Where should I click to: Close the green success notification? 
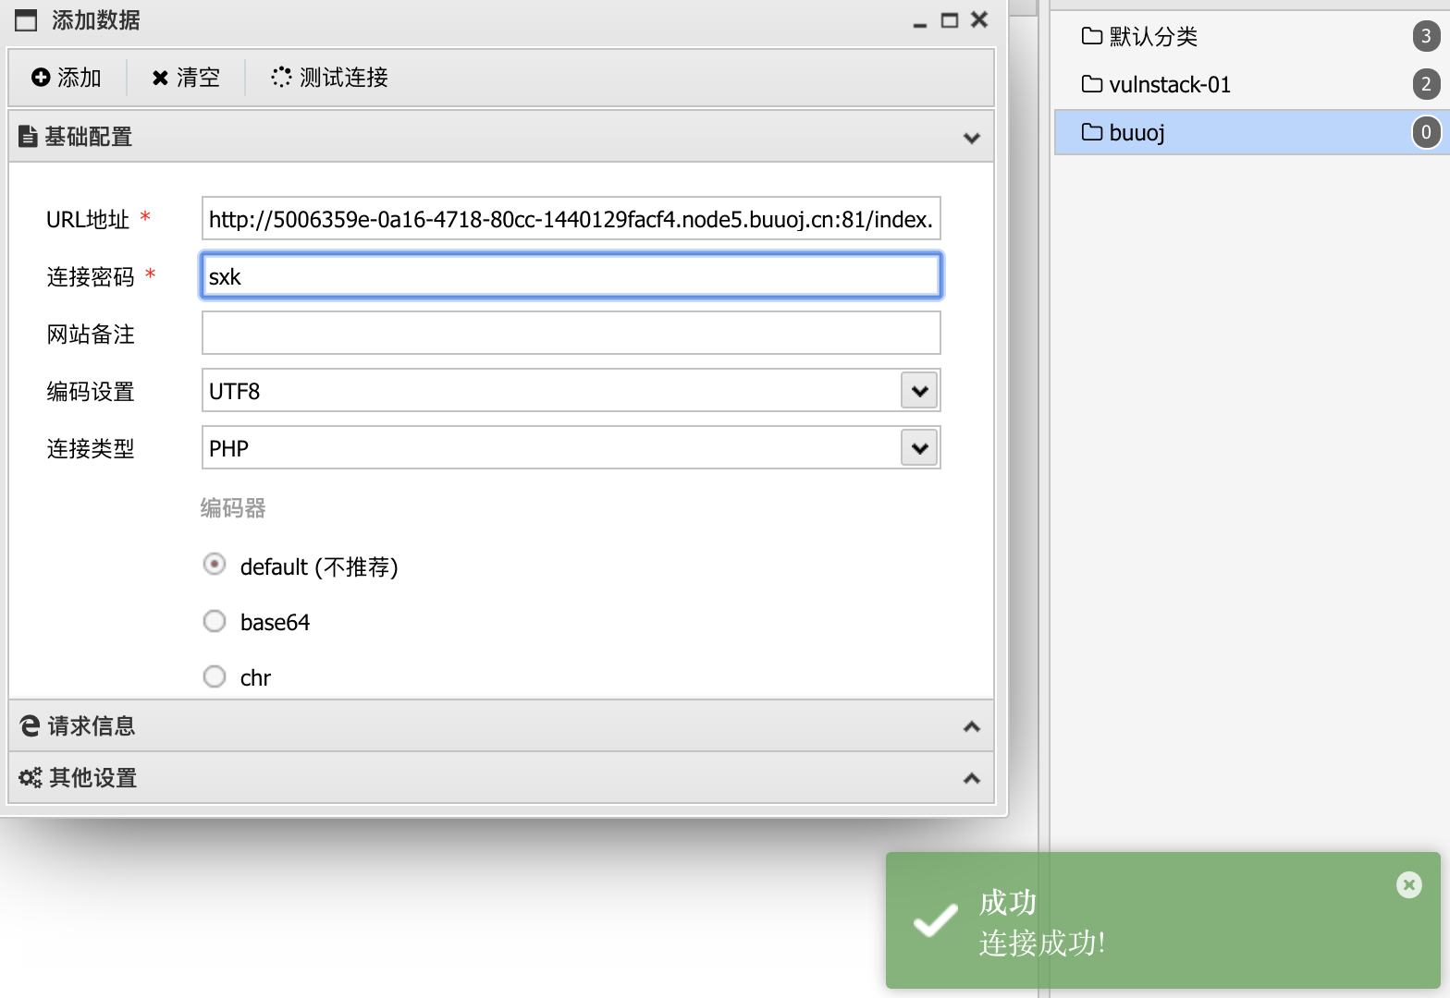coord(1408,885)
